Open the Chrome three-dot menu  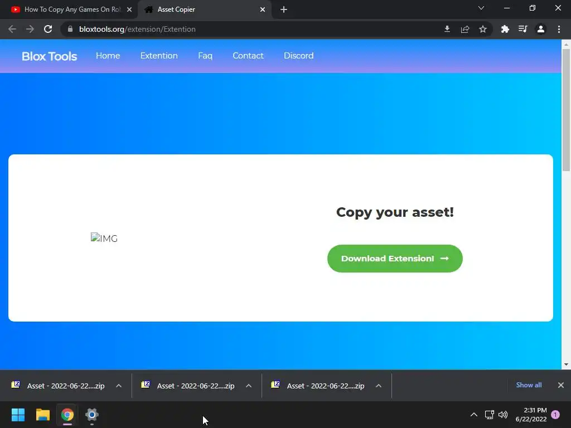pyautogui.click(x=559, y=29)
